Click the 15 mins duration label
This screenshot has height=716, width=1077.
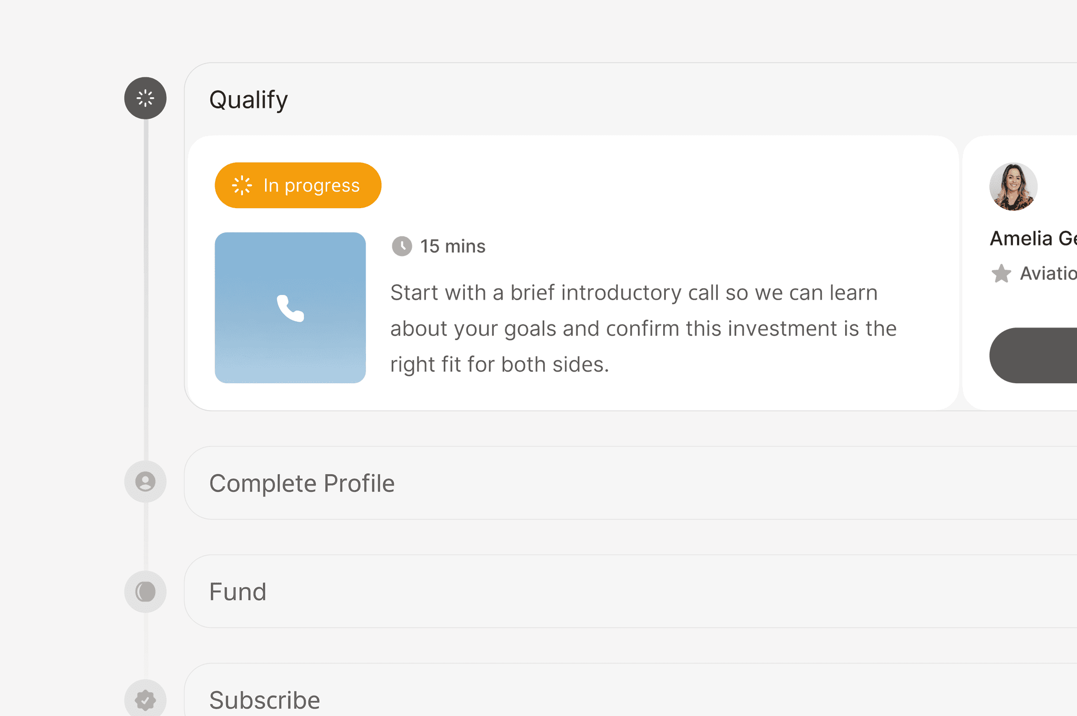(x=453, y=246)
